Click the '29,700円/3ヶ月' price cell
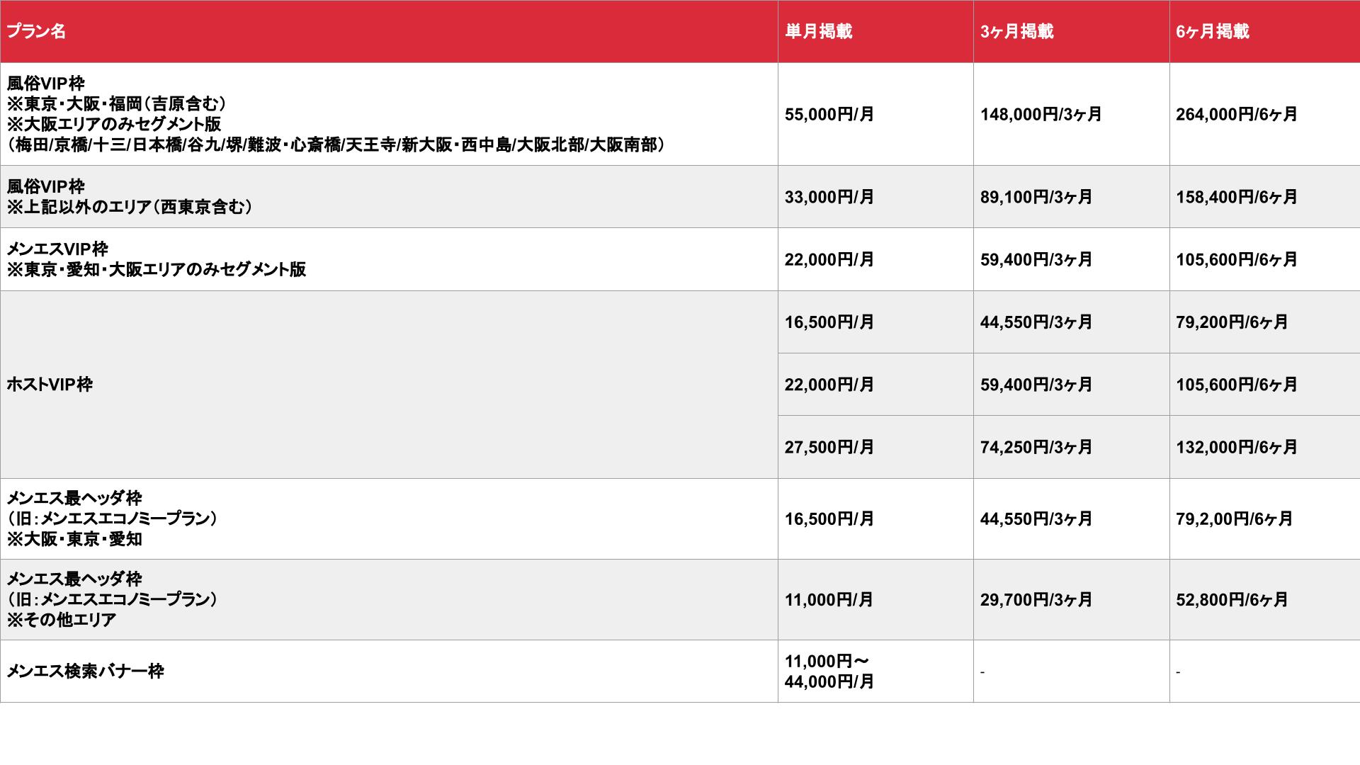 (x=1071, y=599)
